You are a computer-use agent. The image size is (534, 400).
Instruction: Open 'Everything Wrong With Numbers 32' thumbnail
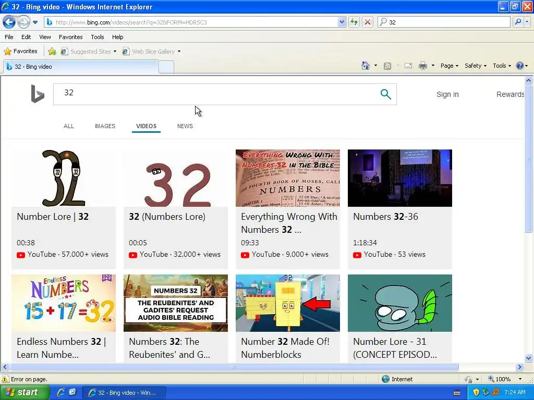[288, 178]
